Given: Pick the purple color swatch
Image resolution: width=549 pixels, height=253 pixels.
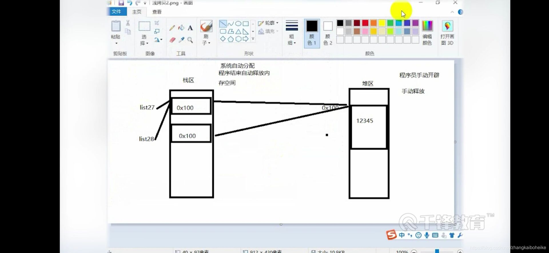Looking at the screenshot, I should [x=415, y=23].
